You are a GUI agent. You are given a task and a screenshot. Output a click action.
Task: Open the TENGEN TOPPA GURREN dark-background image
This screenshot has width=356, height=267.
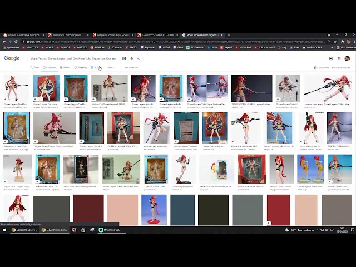[x=251, y=88]
